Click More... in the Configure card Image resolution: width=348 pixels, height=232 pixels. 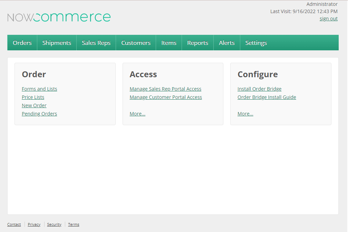tap(245, 114)
